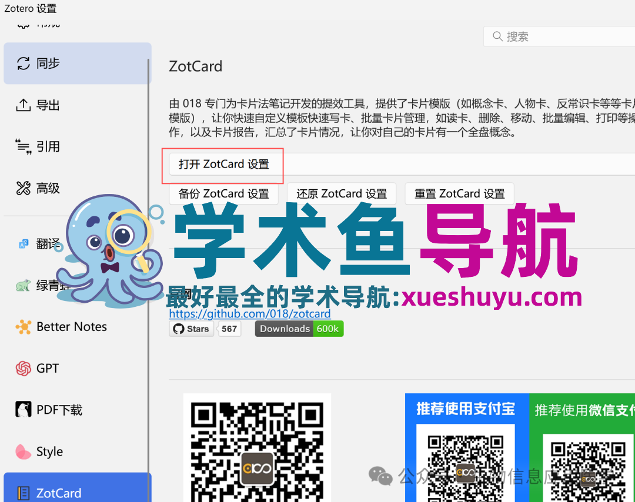Click the quotation icon beside 引用
The height and width of the screenshot is (502, 635).
point(24,146)
